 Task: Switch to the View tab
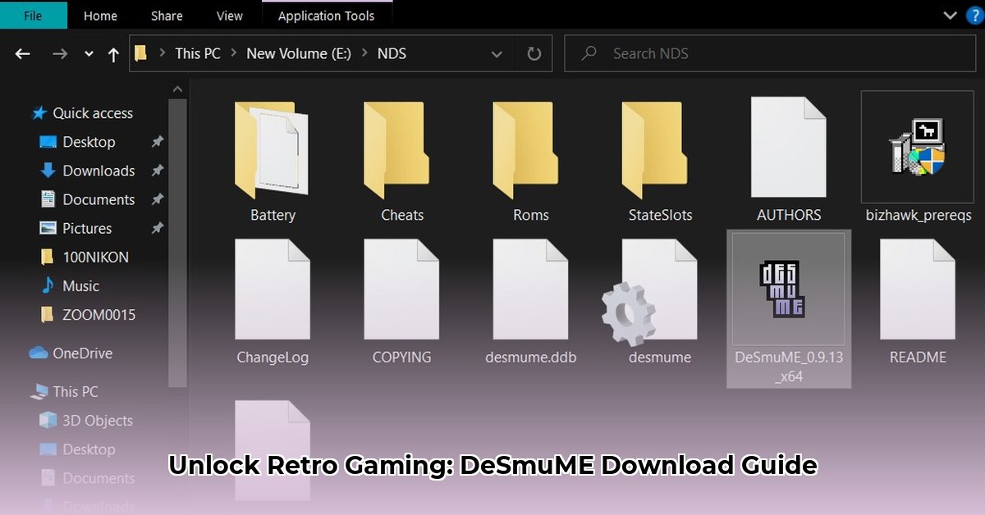229,15
